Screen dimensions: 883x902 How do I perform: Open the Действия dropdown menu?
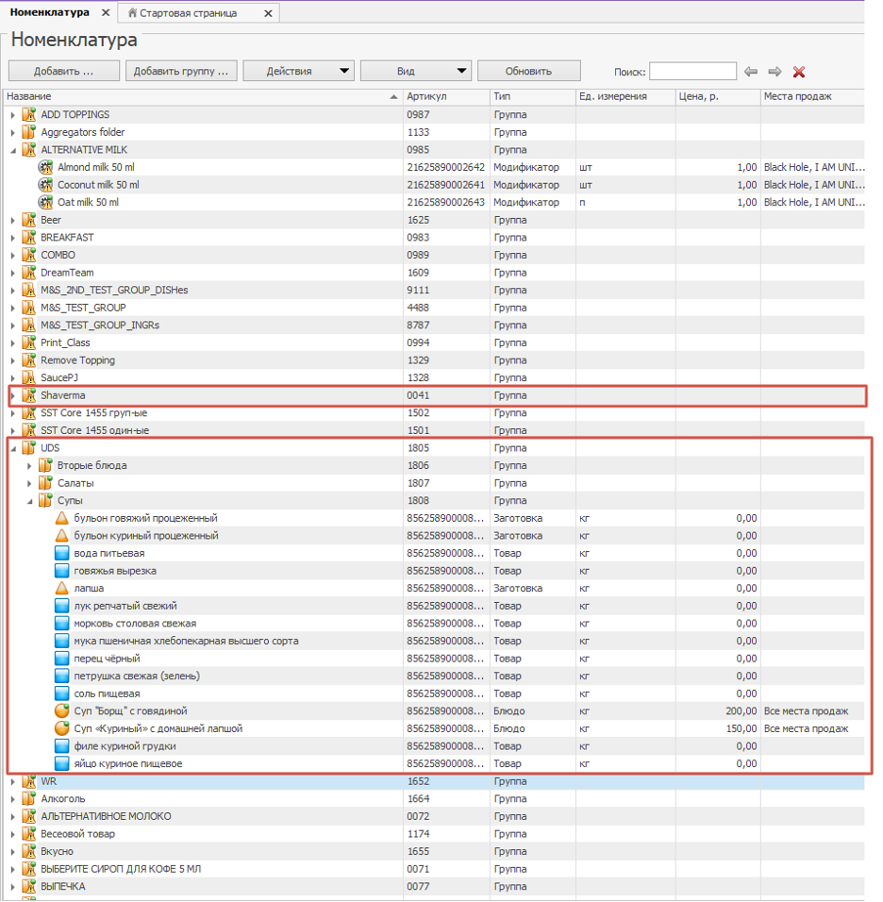tap(298, 71)
